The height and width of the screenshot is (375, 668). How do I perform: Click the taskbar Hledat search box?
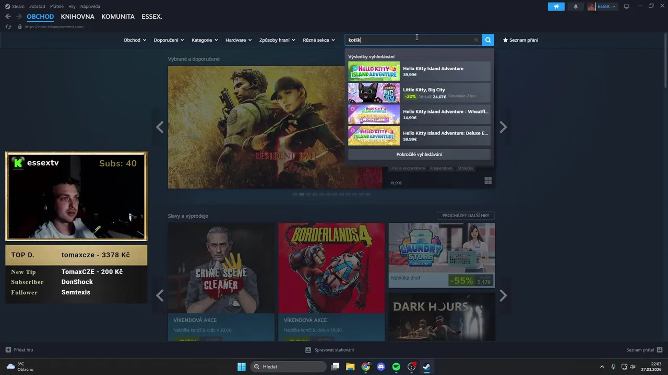(x=289, y=367)
